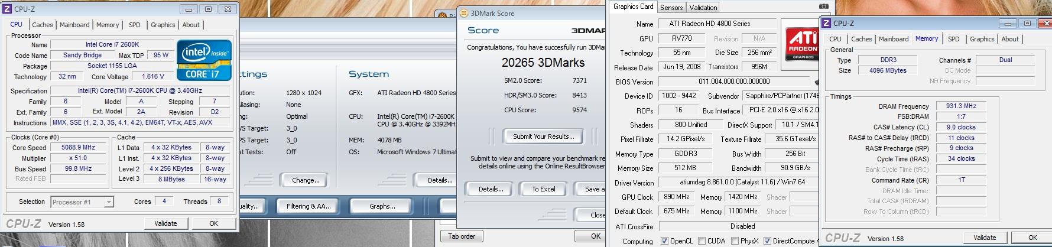Image resolution: width=1052 pixels, height=247 pixels.
Task: Select Memory tab in right CPU-Z window
Action: [x=927, y=38]
